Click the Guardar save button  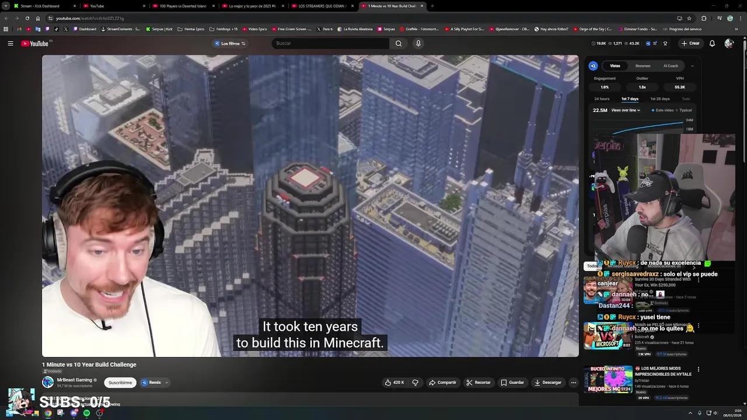coord(512,383)
